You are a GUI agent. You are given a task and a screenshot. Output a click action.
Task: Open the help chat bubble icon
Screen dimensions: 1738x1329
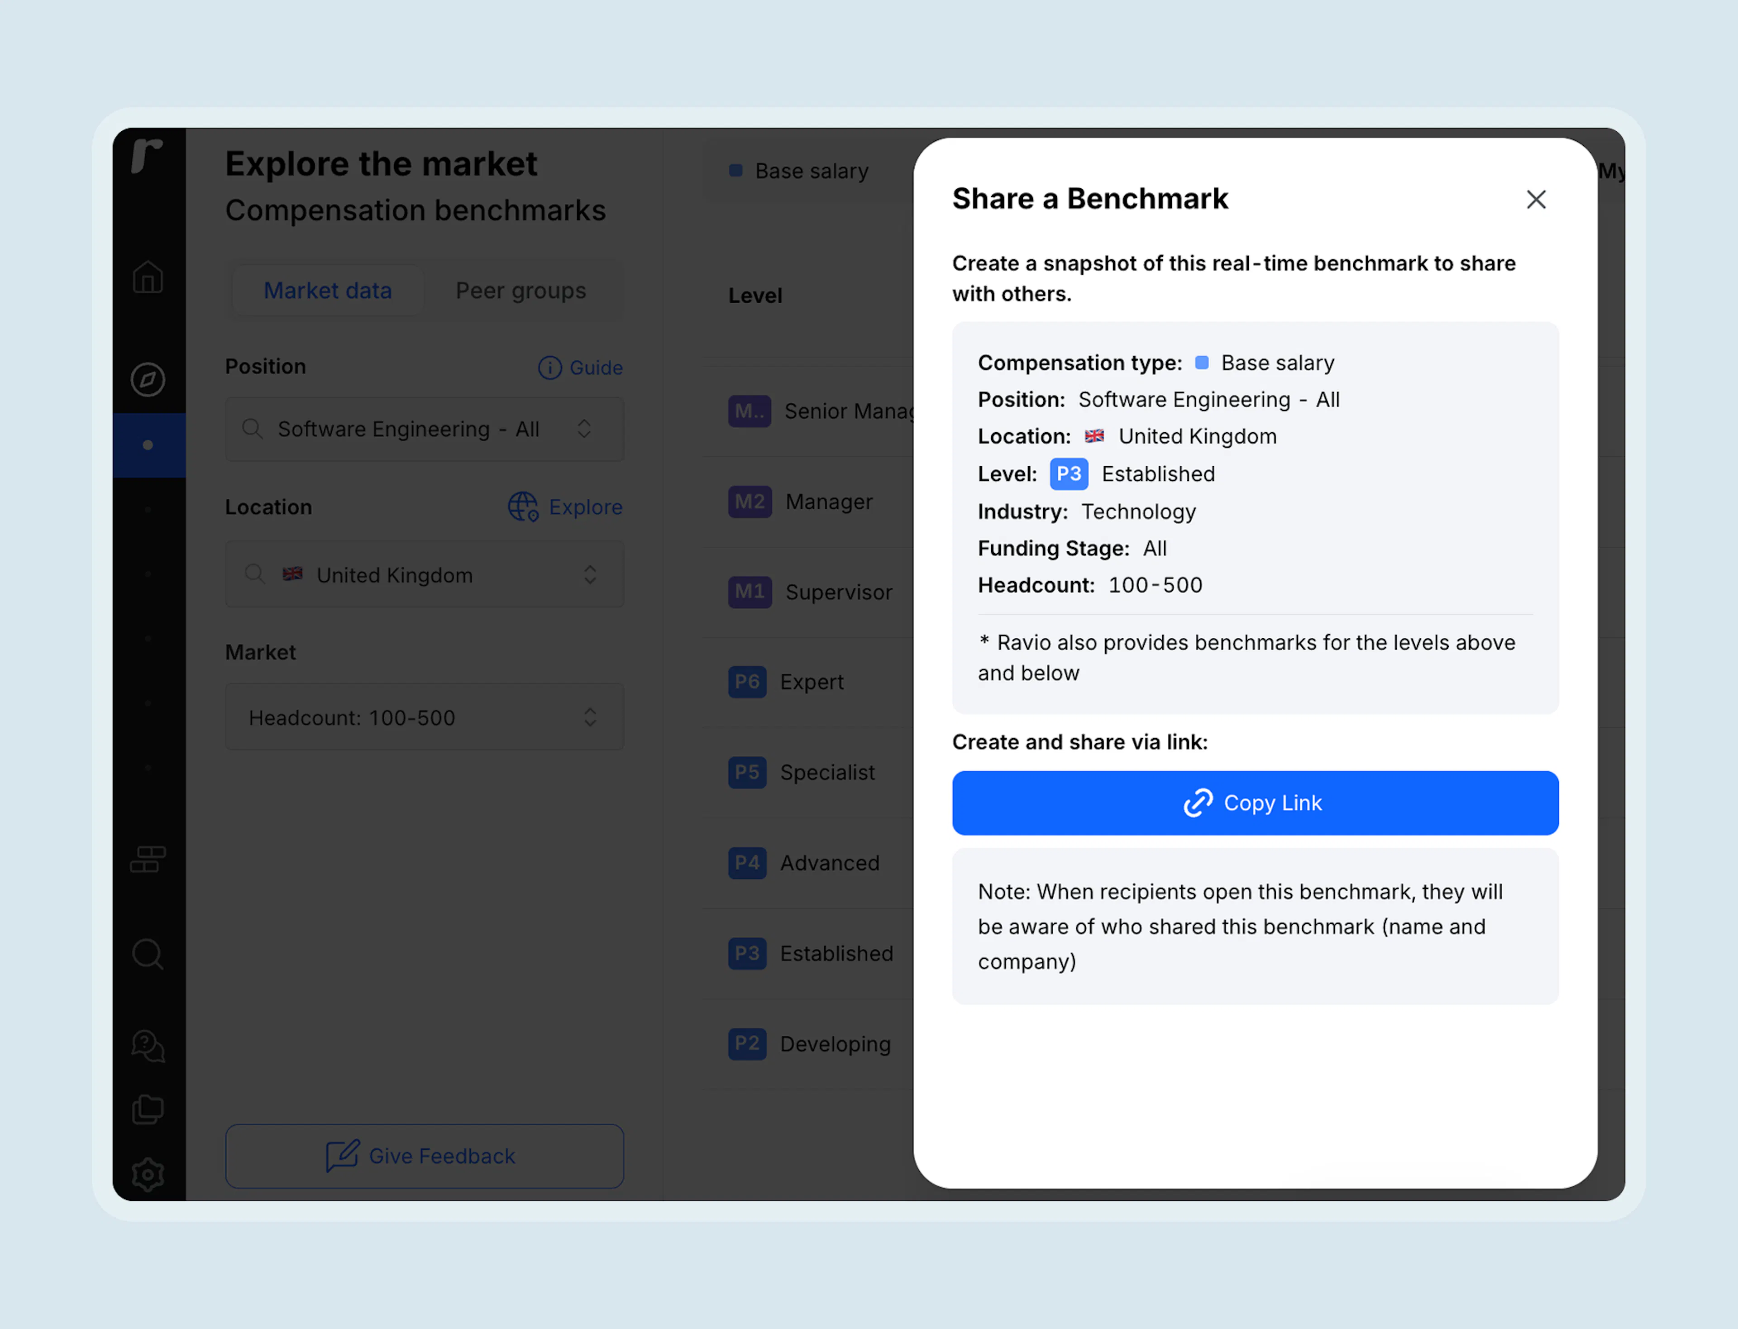148,1046
